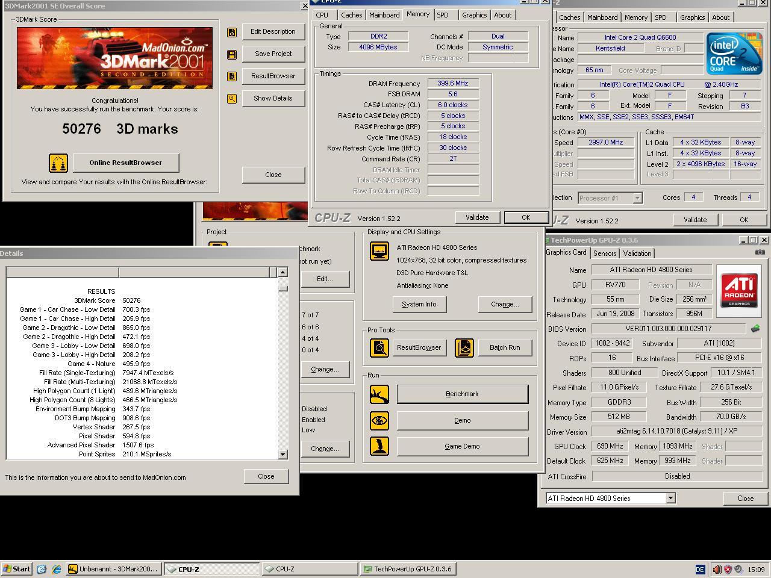This screenshot has height=578, width=771.
Task: Open the Graphics tab in front CPU-Z
Action: 475,15
